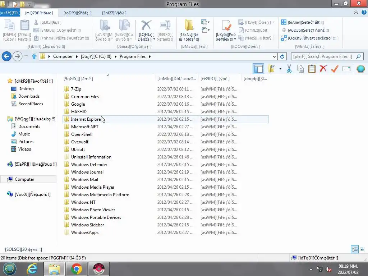Select Music in the navigation pane
Viewport: 368px width, 276px height.
(24, 134)
